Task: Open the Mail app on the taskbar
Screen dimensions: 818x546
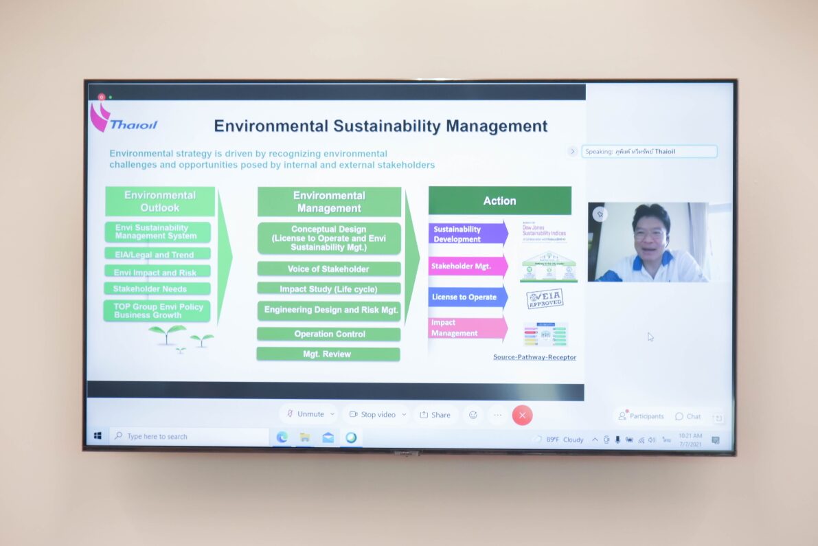Action: (x=328, y=437)
